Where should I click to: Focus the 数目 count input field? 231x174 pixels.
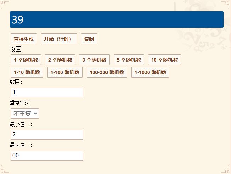47,92
